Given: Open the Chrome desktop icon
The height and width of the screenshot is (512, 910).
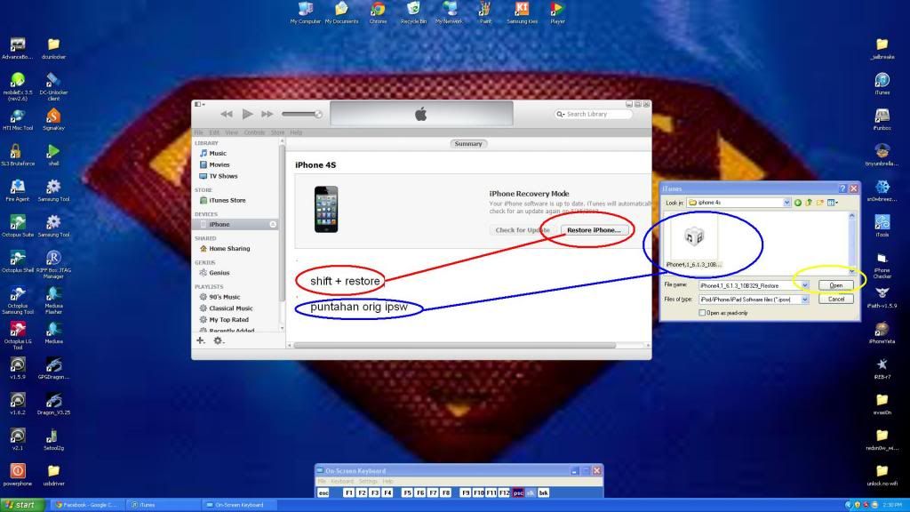Looking at the screenshot, I should tap(378, 12).
